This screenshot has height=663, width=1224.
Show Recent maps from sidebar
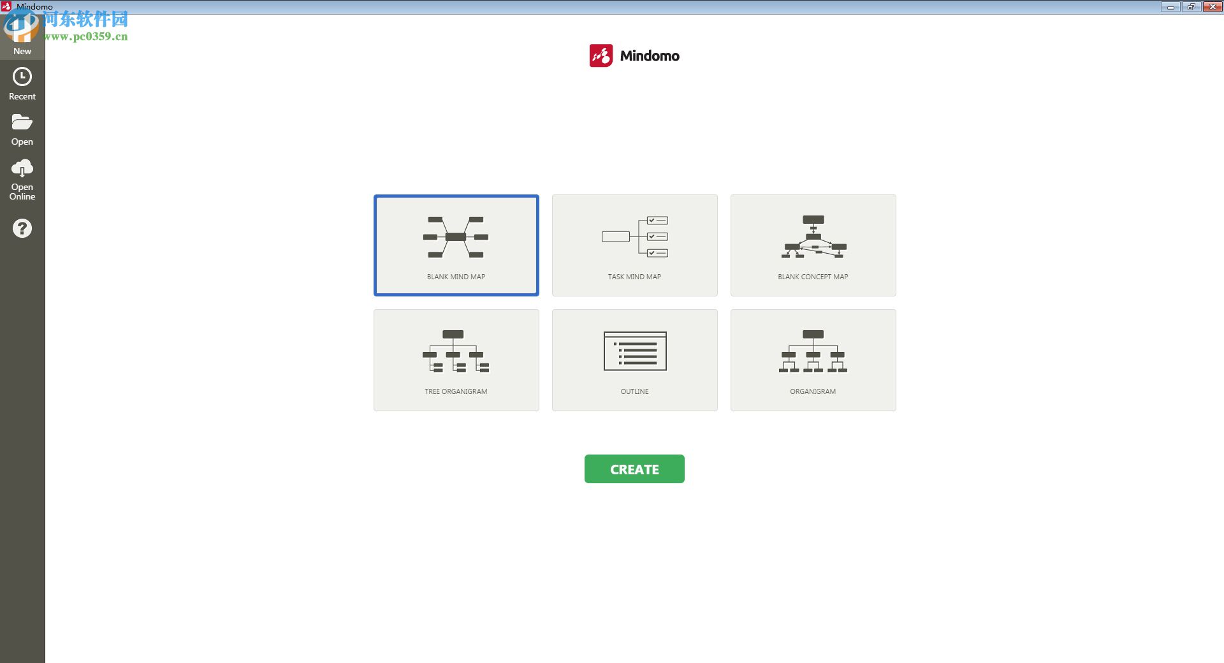(22, 84)
